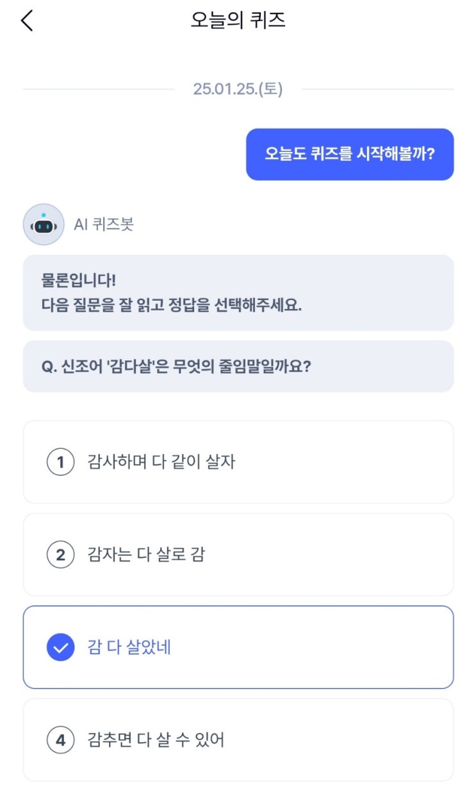This screenshot has height=797, width=476.
Task: Tap the '오늘도 퀴즈를 시작해볼까?' bubble
Action: 350,155
